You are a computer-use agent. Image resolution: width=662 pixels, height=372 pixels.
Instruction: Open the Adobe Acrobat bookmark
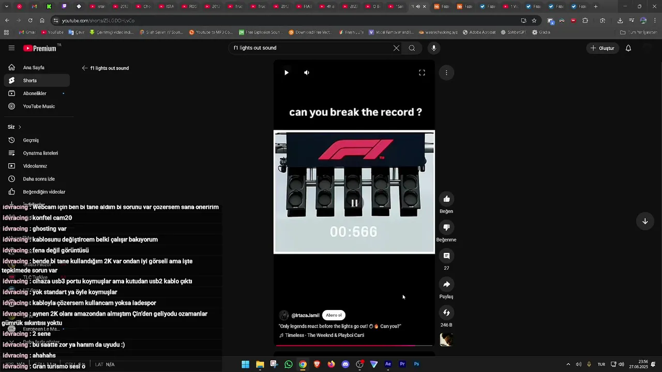pyautogui.click(x=479, y=32)
